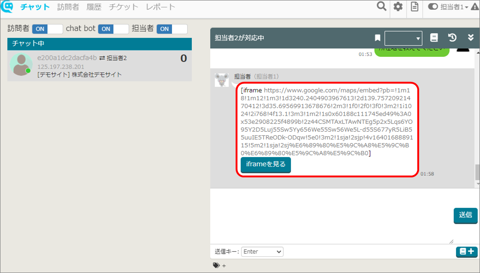480x273 pixels.
Task: Click the chat scrollbar down arrow
Action: (x=478, y=184)
